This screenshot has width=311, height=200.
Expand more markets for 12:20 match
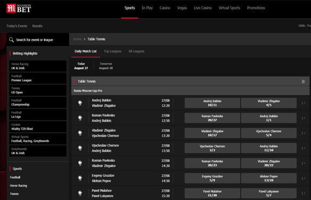click(x=303, y=103)
